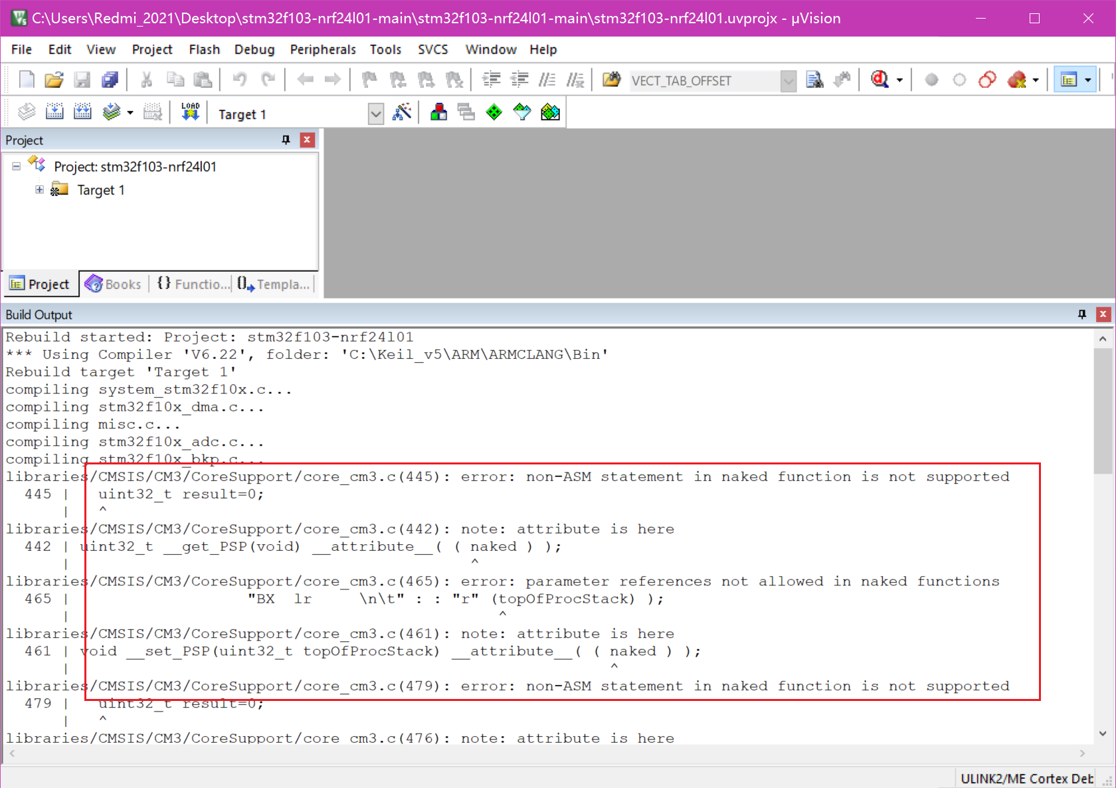1116x788 pixels.
Task: Click the Batch Build layers icon
Action: (111, 112)
